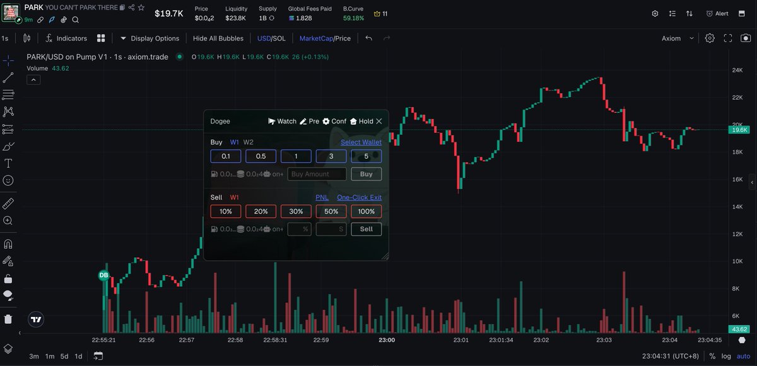Select the trend line drawing tool
757x366 pixels.
point(8,77)
